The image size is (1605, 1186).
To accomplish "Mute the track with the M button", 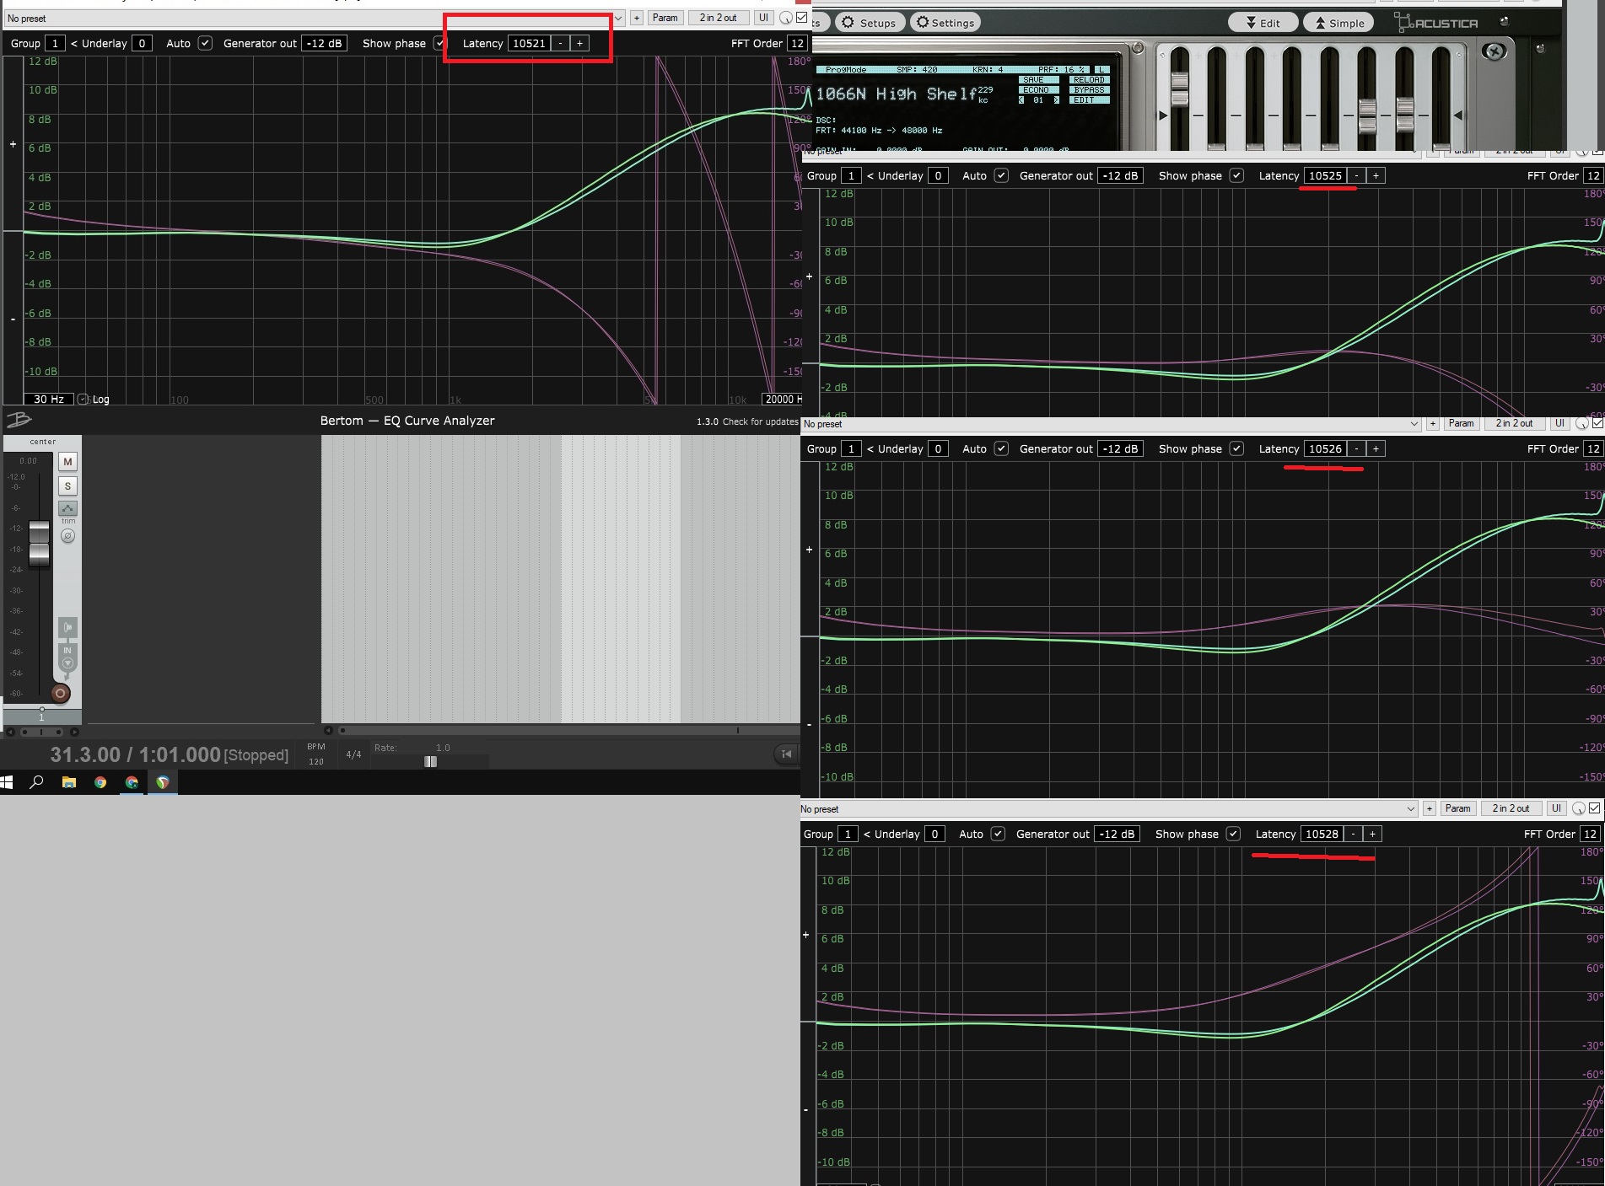I will [x=67, y=462].
